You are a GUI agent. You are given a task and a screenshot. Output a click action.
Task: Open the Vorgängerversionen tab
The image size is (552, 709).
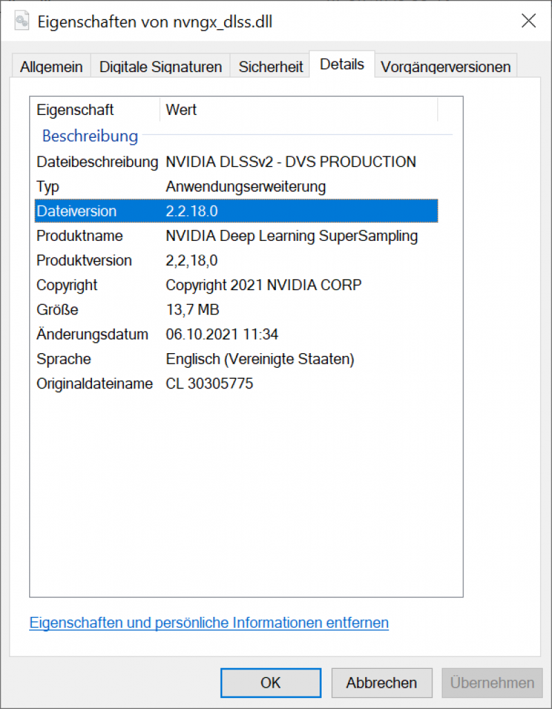click(445, 66)
